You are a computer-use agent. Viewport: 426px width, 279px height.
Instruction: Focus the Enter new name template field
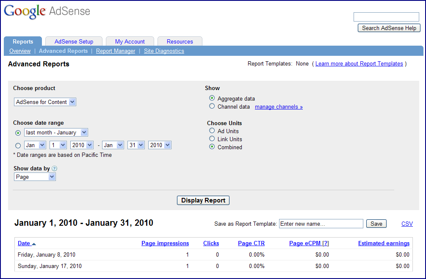click(x=321, y=224)
